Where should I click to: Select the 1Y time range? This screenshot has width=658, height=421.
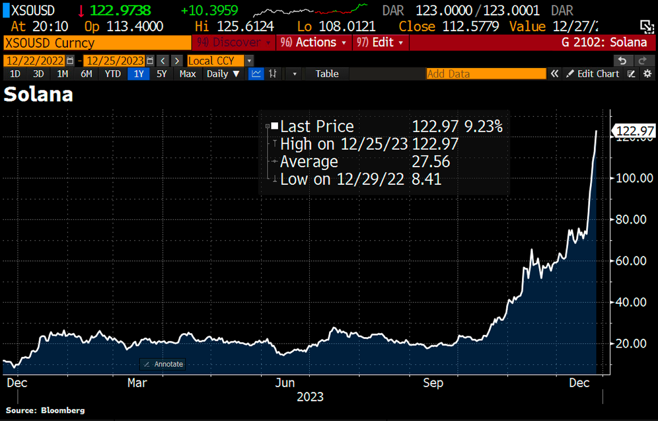click(x=138, y=74)
